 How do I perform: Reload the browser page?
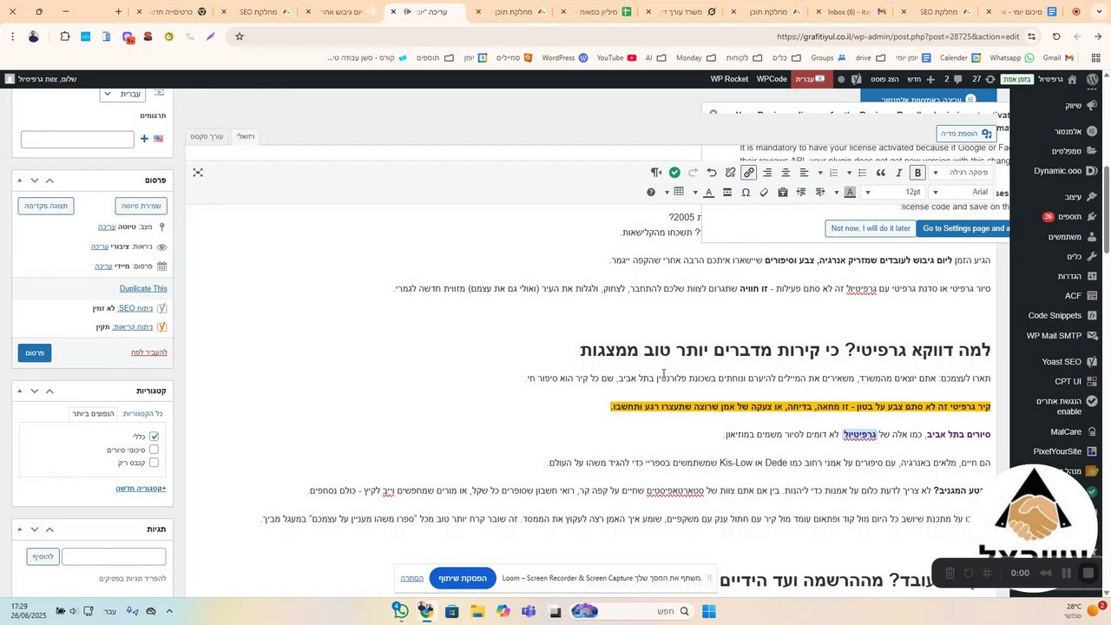pos(1056,36)
